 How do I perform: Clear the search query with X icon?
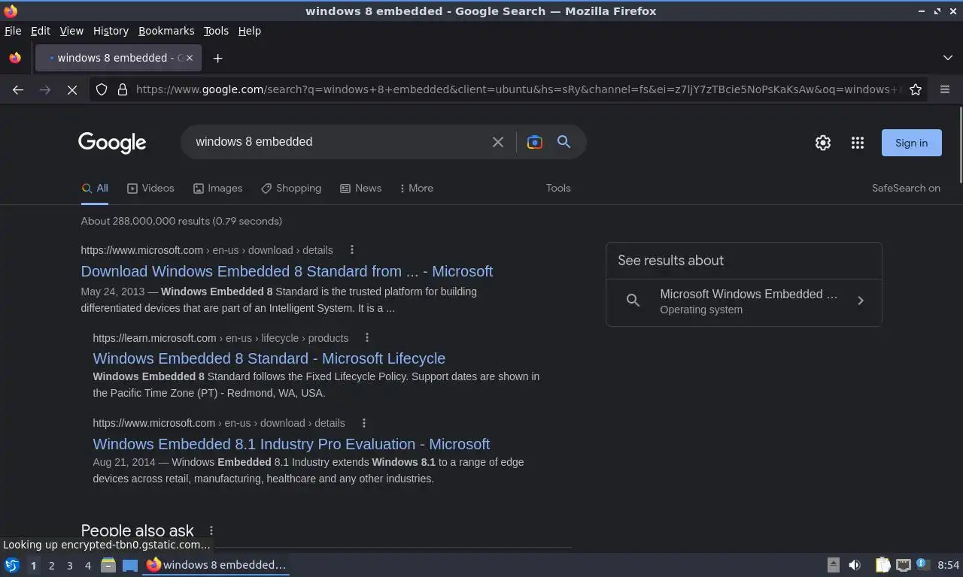click(x=497, y=142)
